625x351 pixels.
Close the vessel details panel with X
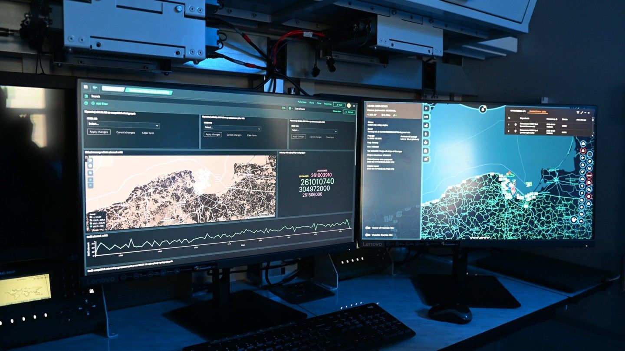coord(426,108)
